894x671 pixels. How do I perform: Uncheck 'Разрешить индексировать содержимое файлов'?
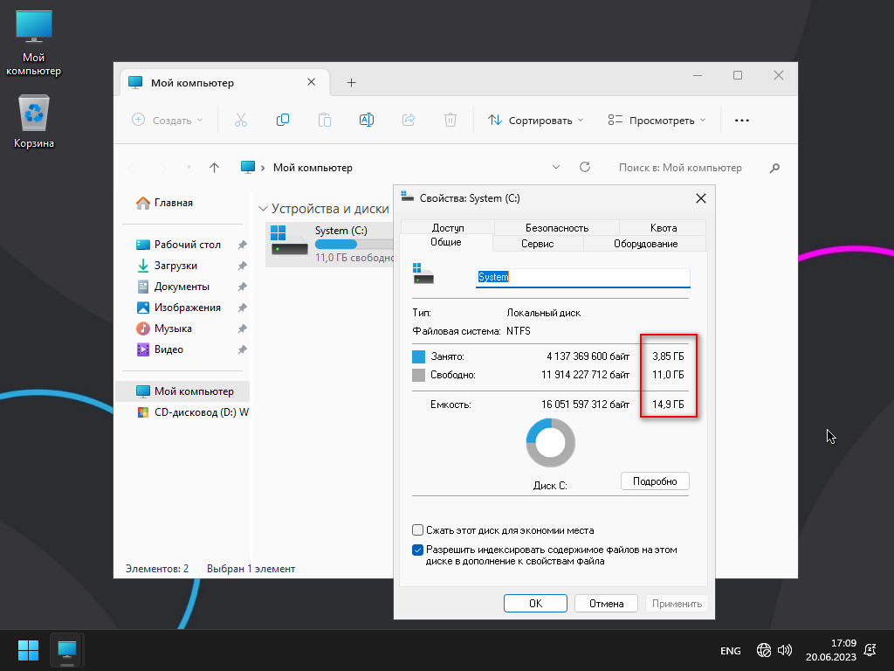(x=417, y=550)
